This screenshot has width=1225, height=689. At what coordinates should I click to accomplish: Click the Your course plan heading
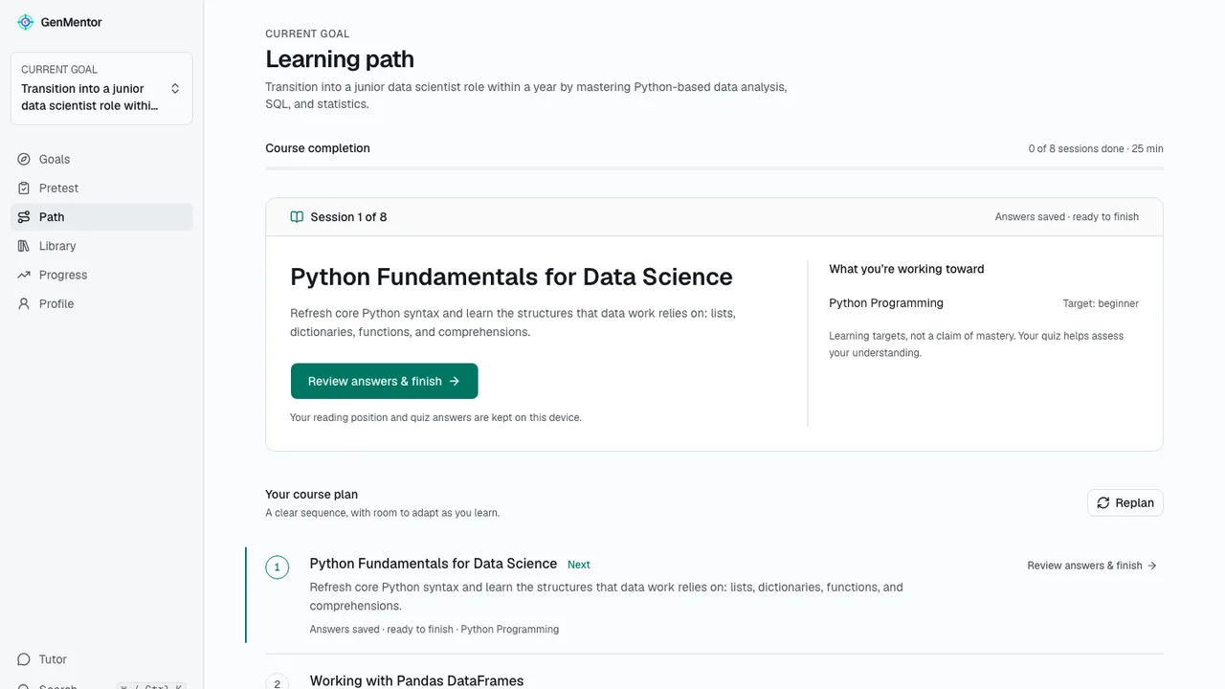[312, 495]
